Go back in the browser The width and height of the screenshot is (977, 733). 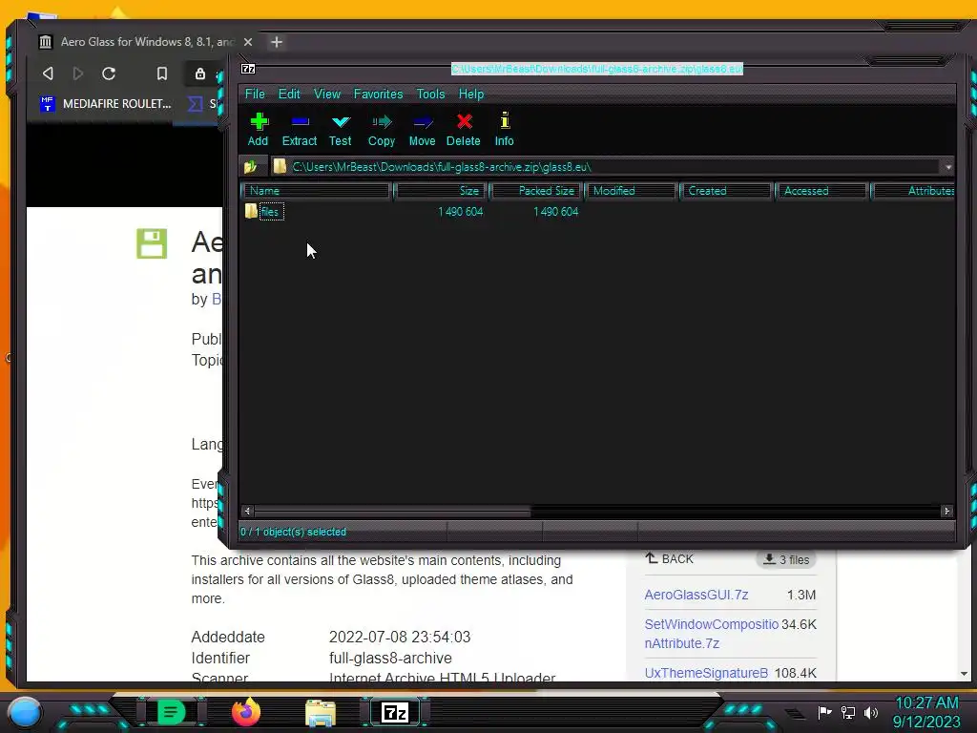pyautogui.click(x=48, y=73)
